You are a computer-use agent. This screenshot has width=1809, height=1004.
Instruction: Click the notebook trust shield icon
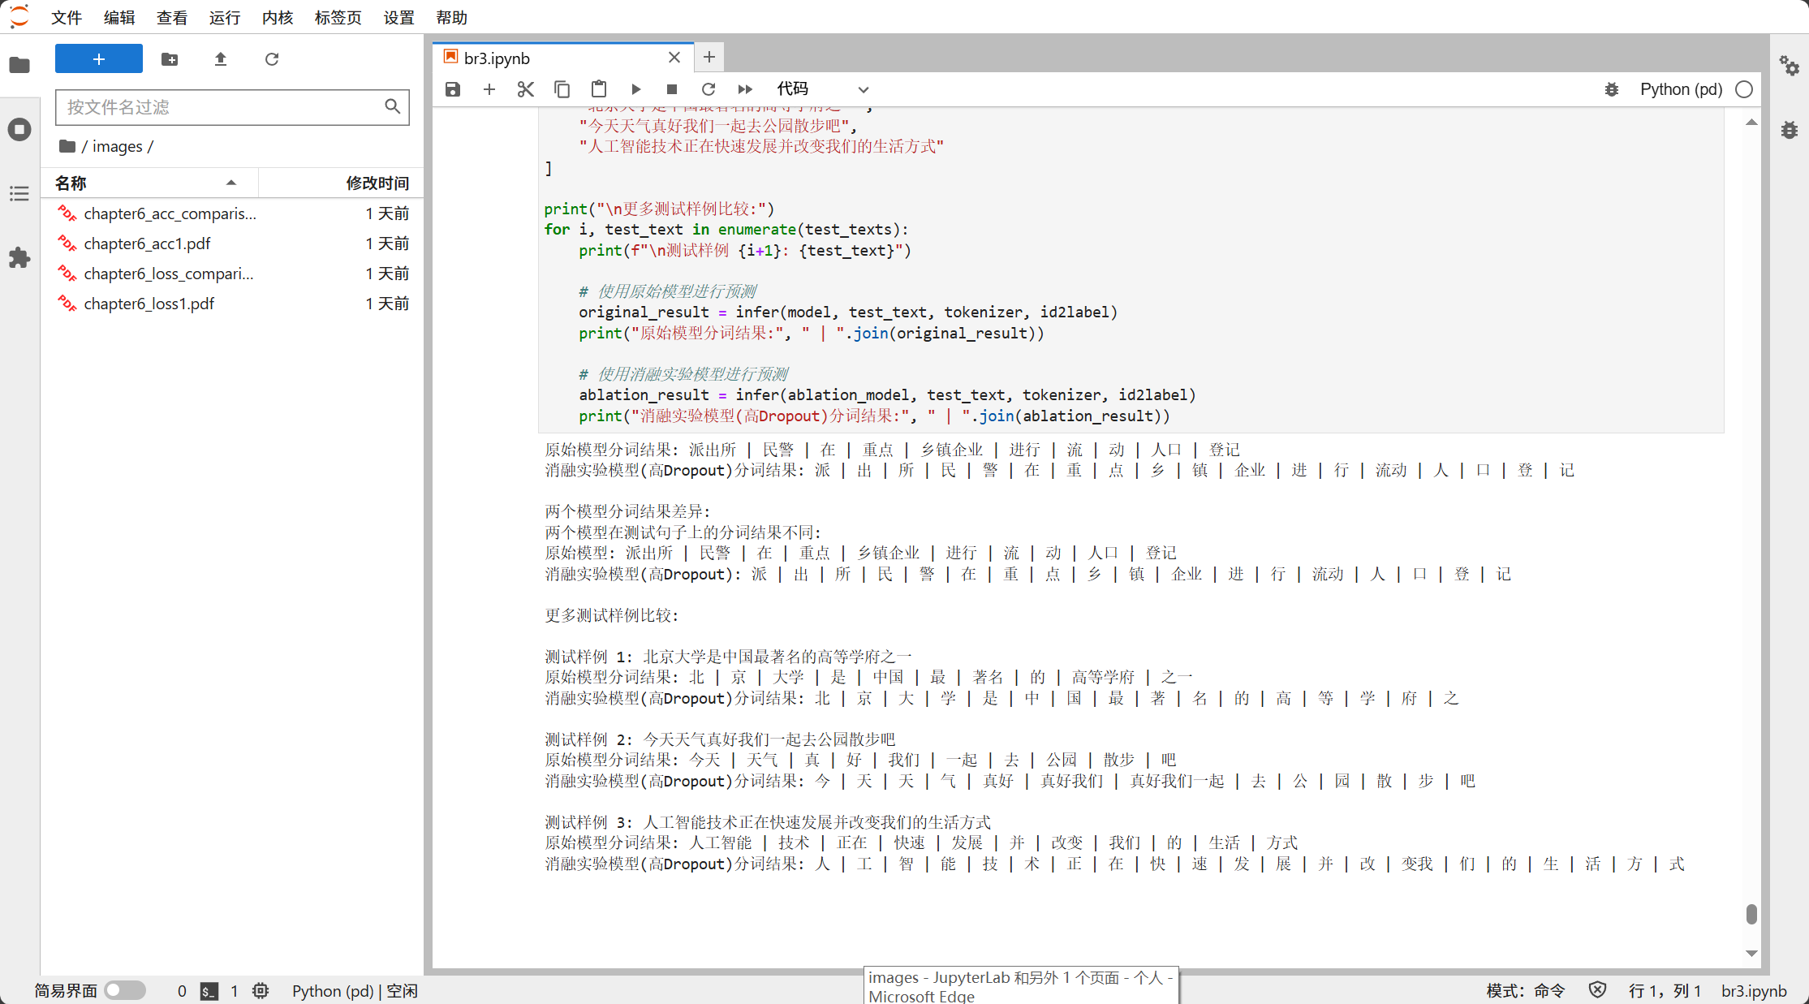1597,990
